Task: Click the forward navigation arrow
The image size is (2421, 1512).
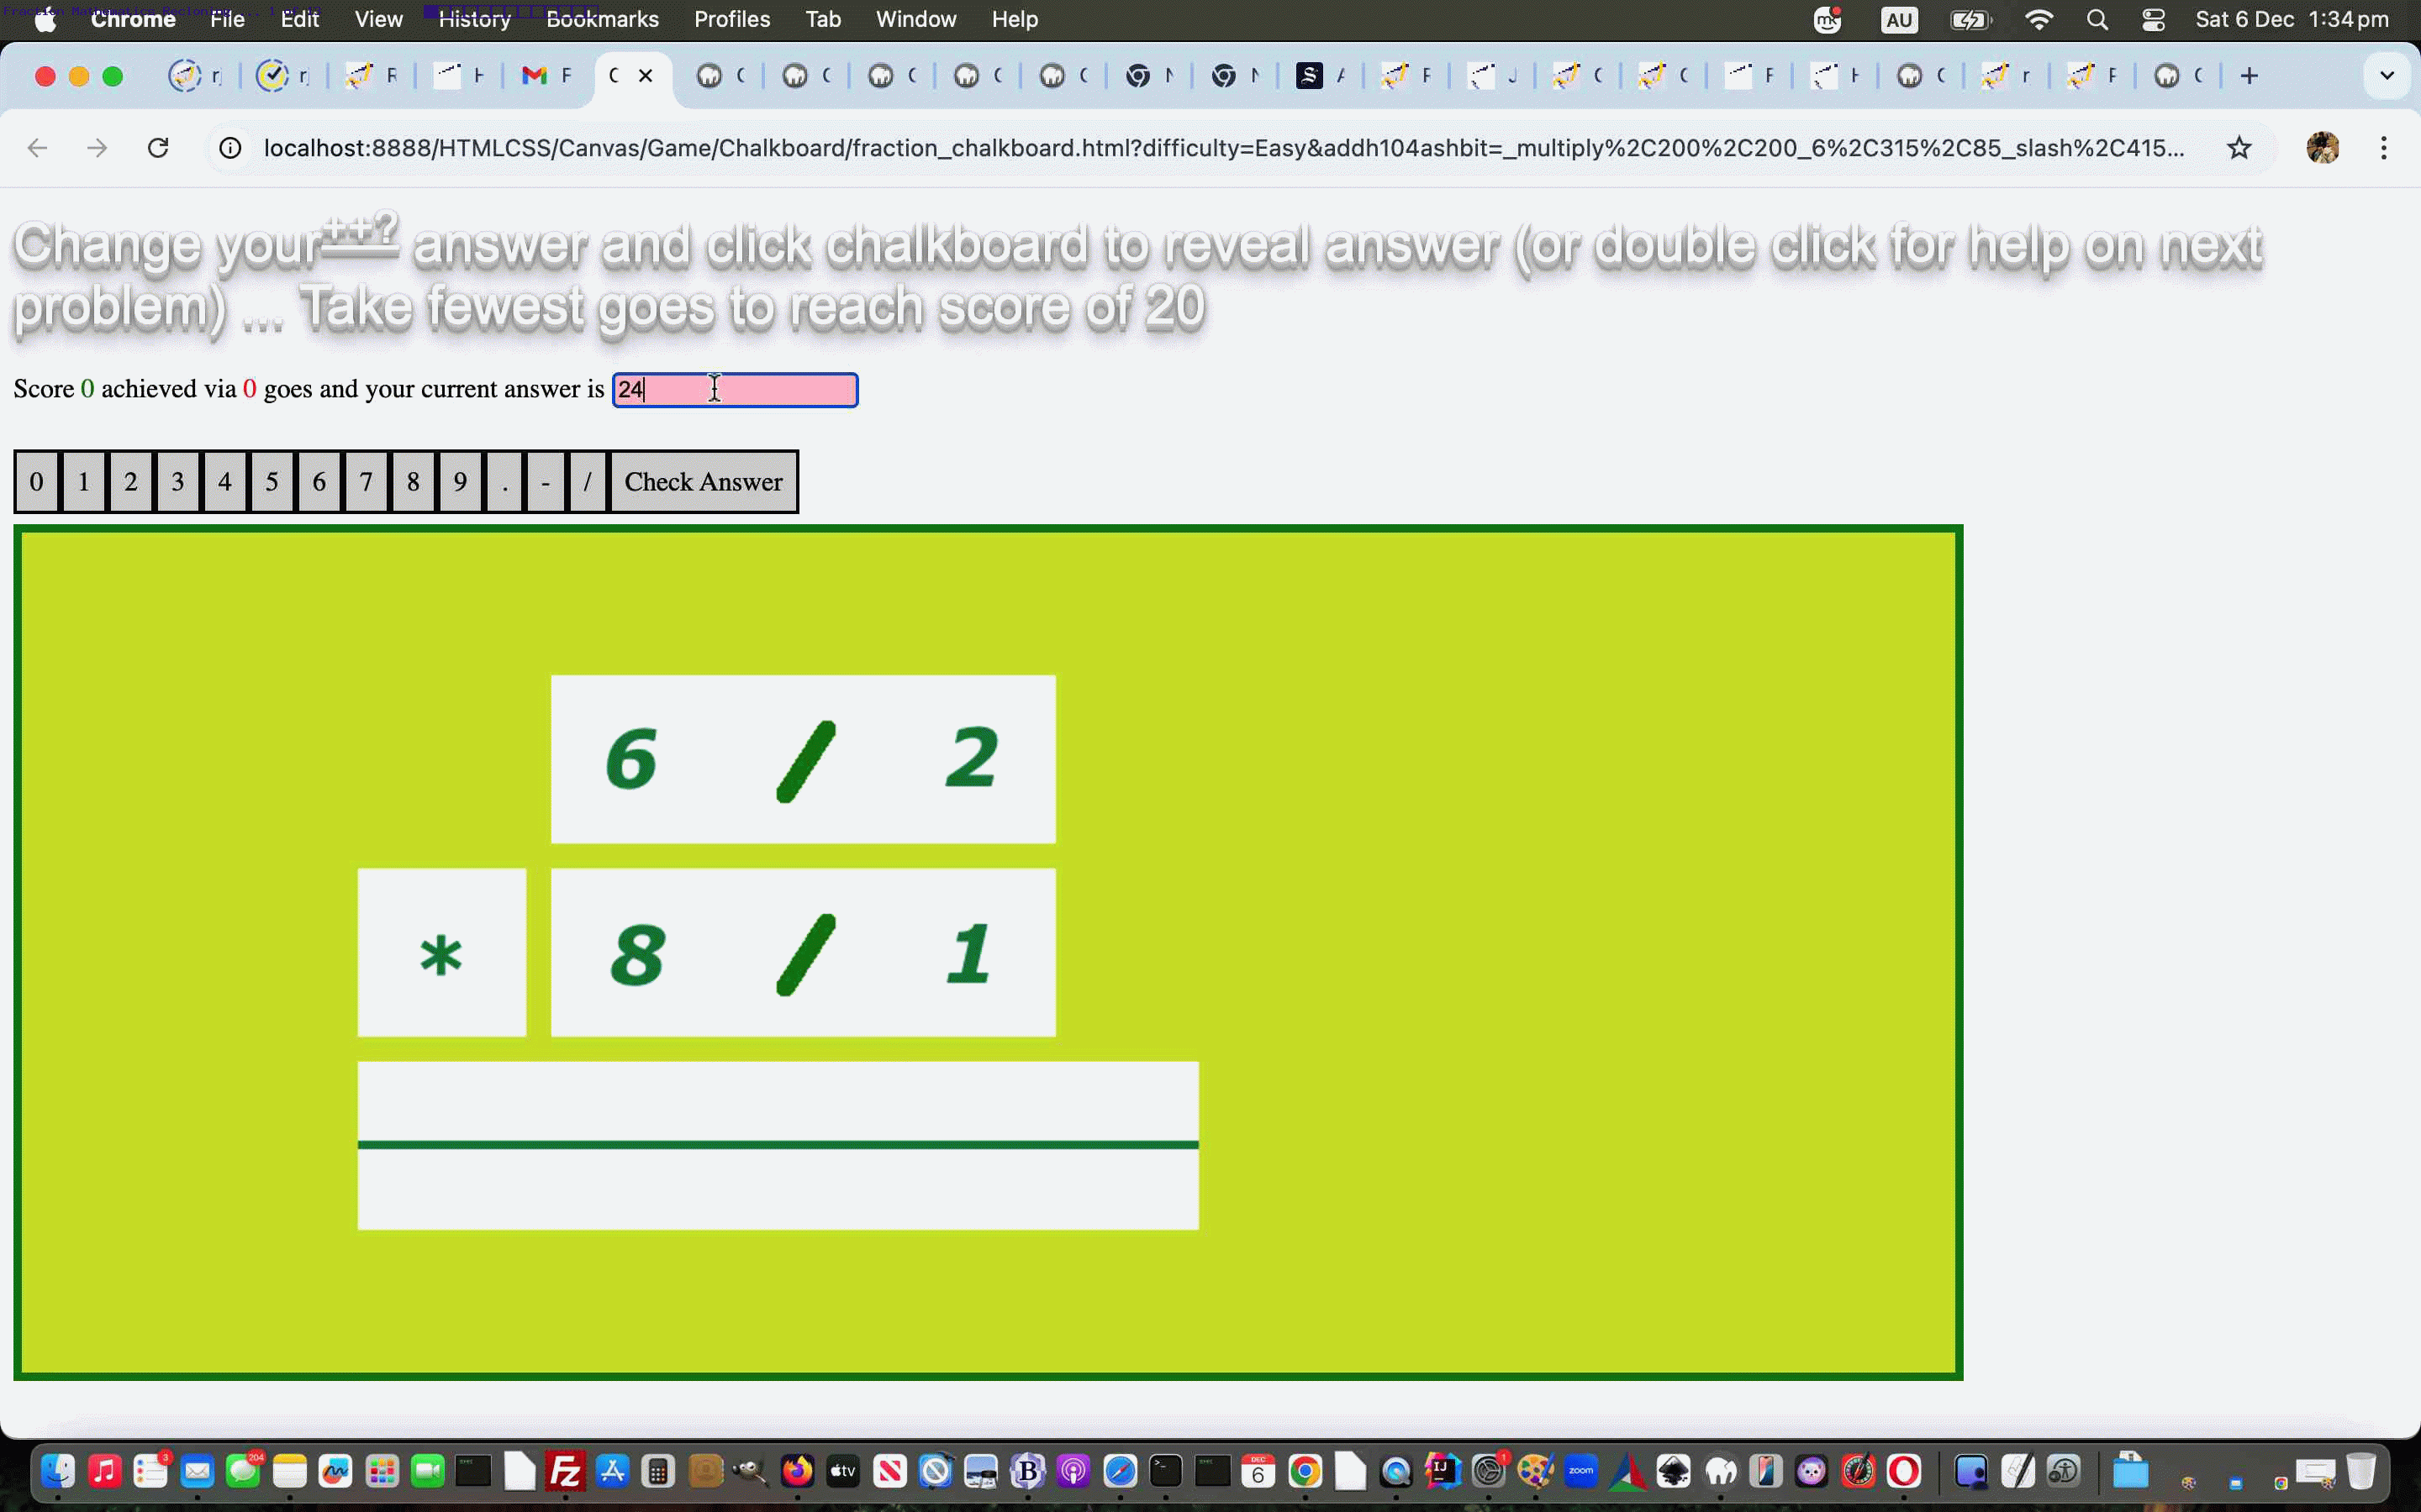Action: click(x=97, y=147)
